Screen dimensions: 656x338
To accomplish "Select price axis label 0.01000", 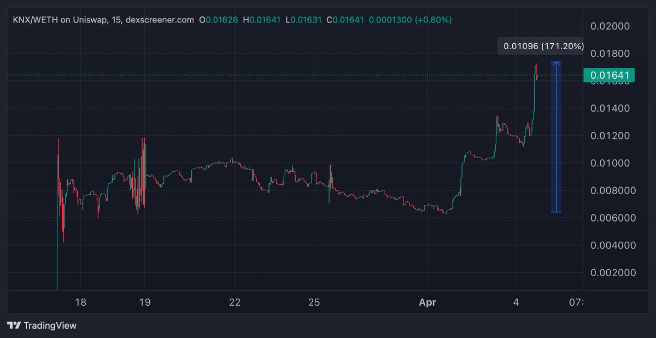I will tap(610, 163).
